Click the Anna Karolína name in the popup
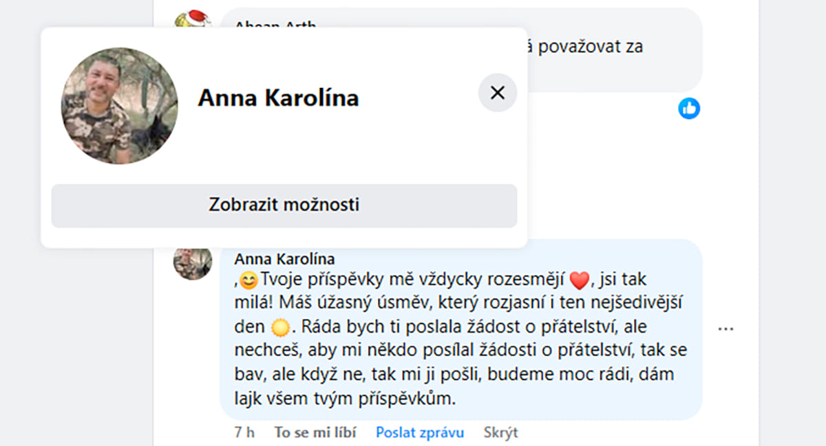Screen dimensions: 826x446 tap(279, 98)
